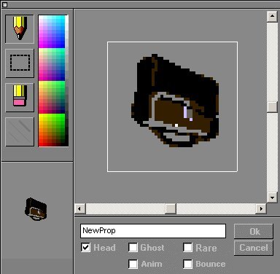The image size is (280, 274).
Task: Select the Eraser tool
Action: coord(20,97)
